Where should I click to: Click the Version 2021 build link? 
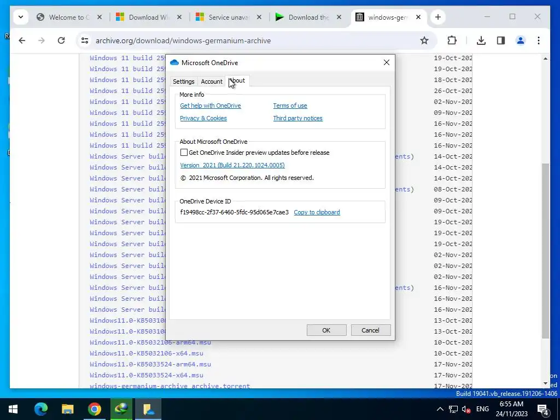(232, 165)
